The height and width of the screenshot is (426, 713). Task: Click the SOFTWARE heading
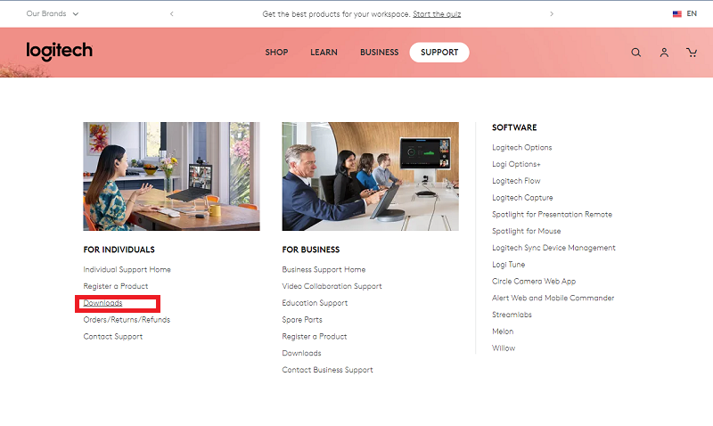point(514,127)
